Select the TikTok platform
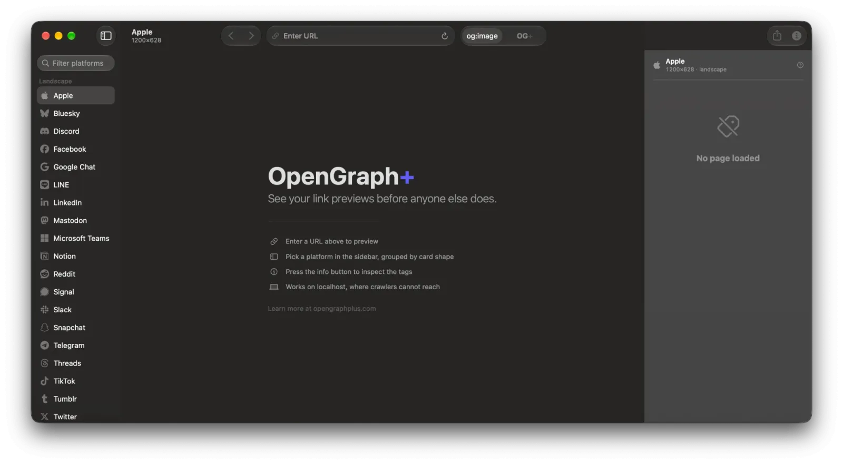 coord(76,381)
